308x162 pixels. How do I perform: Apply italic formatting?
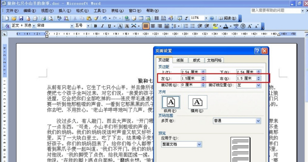102,26
